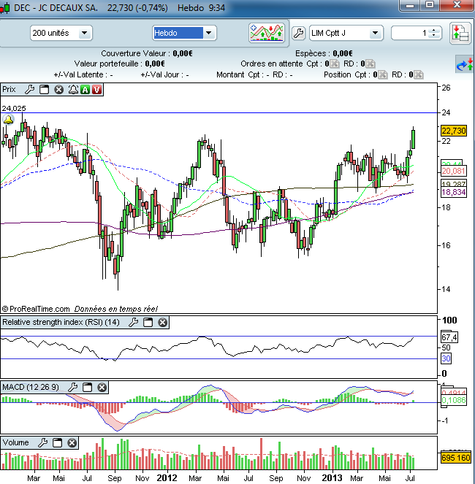Click the Relative strength index (RSI) title
Screen dimensions: 475x484
pyautogui.click(x=61, y=322)
